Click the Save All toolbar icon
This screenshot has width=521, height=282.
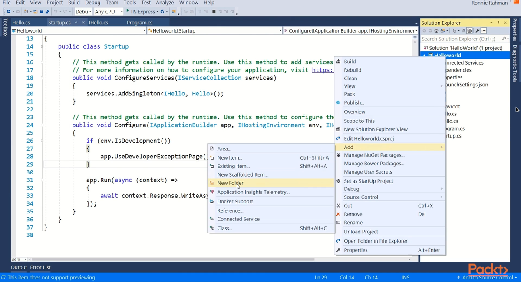[47, 12]
